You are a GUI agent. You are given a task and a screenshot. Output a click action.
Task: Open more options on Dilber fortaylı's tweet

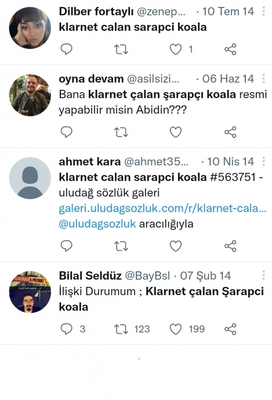click(x=263, y=11)
